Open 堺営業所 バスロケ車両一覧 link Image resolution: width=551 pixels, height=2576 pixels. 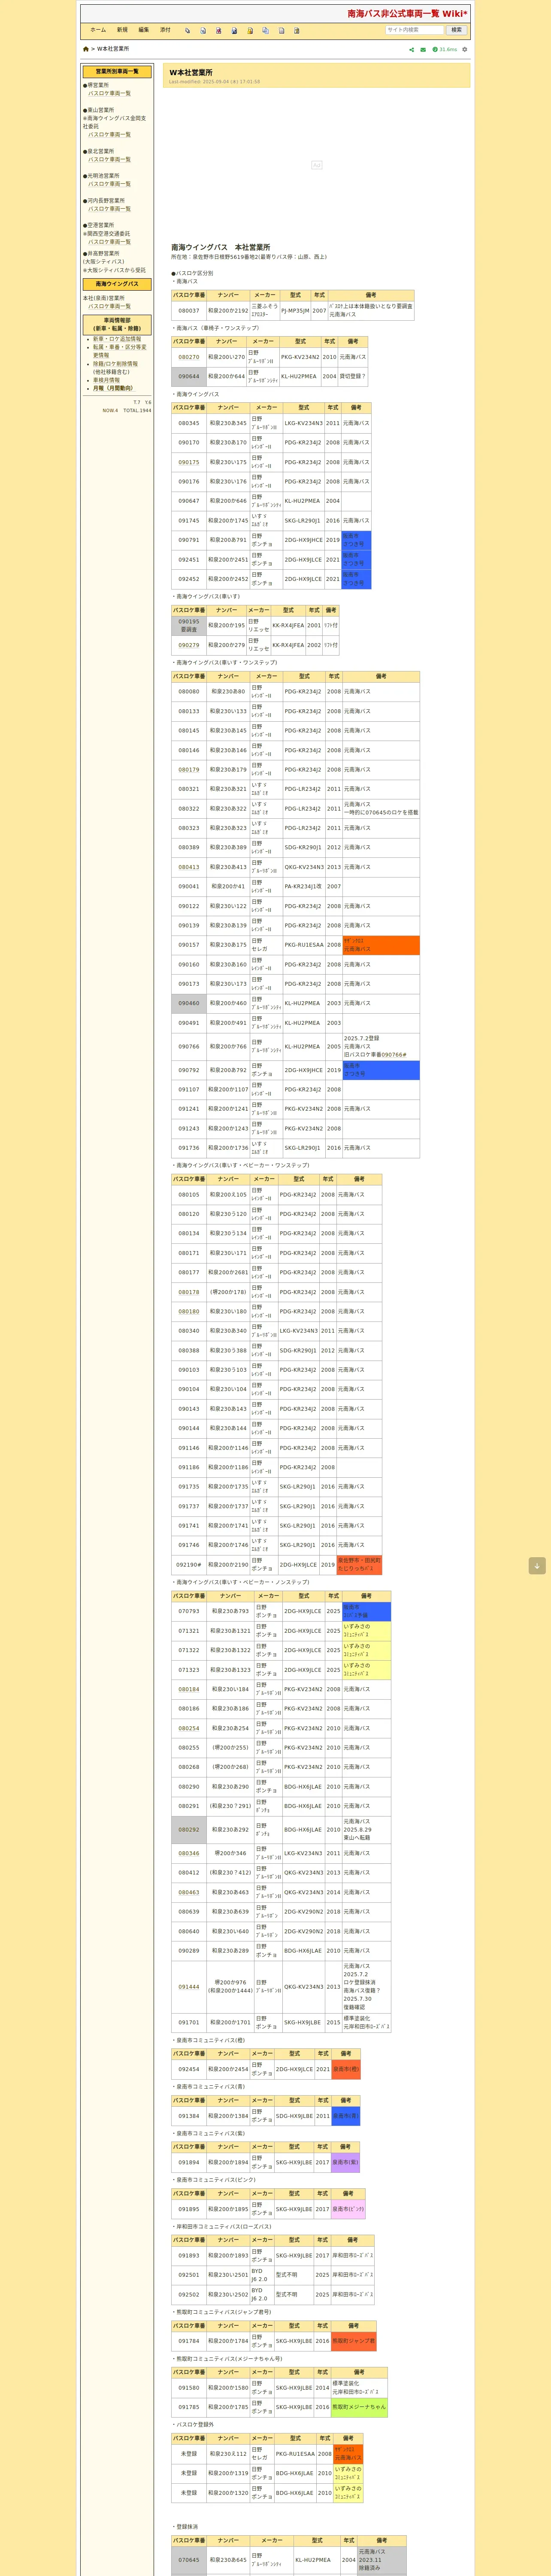pyautogui.click(x=109, y=94)
